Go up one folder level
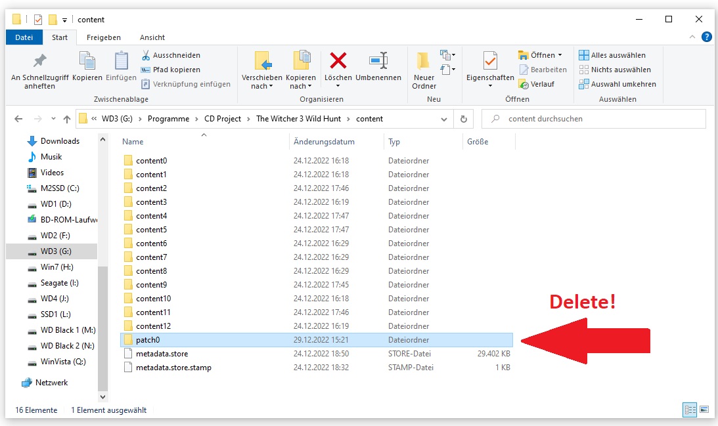The width and height of the screenshot is (718, 426). (x=67, y=119)
